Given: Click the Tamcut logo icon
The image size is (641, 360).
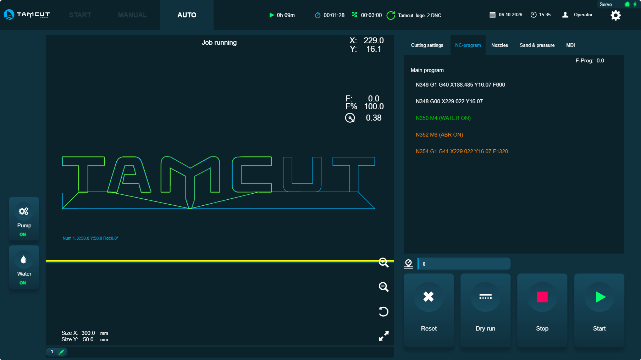Looking at the screenshot, I should tap(27, 15).
